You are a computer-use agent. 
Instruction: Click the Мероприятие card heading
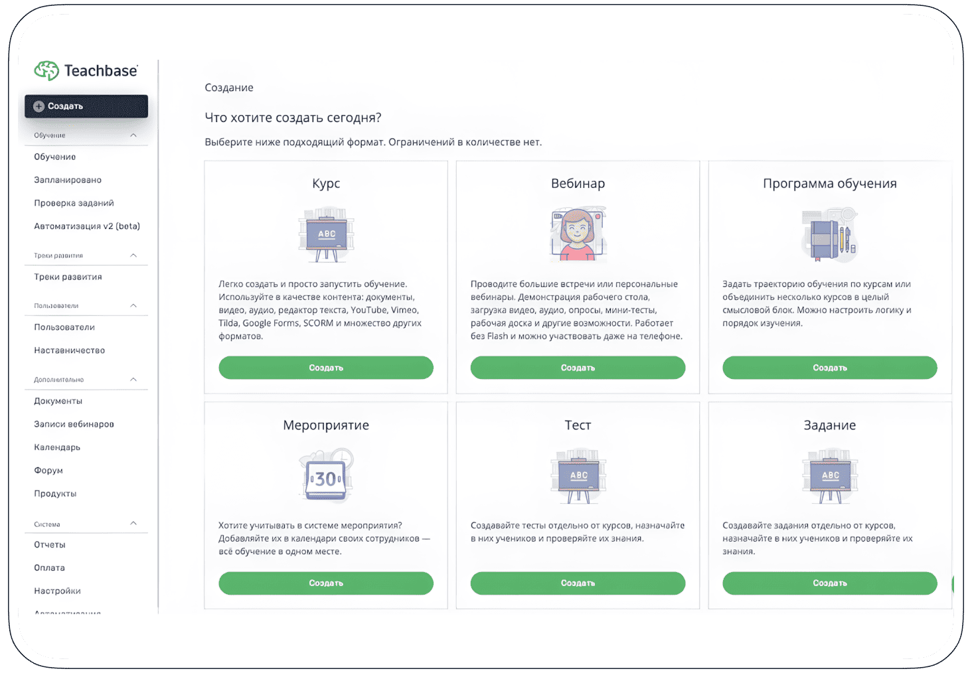[x=326, y=425]
